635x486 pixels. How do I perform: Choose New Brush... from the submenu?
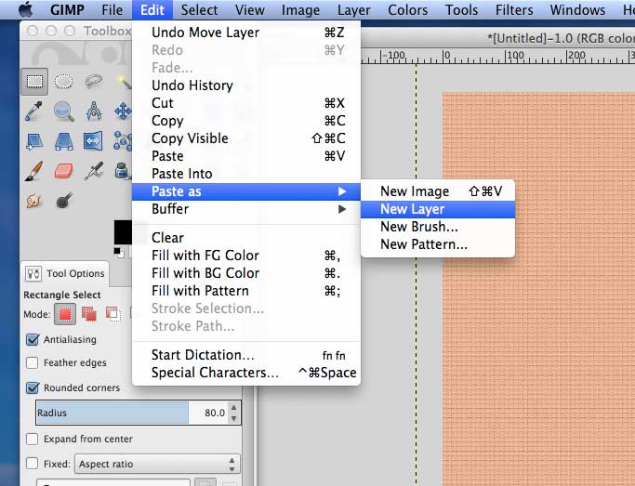438,227
